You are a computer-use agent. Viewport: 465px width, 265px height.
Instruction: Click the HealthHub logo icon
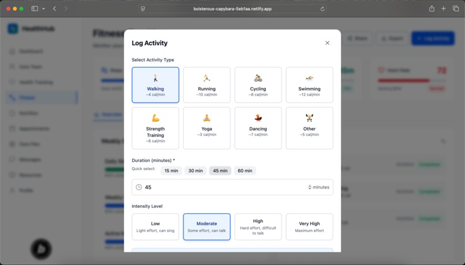(x=13, y=29)
